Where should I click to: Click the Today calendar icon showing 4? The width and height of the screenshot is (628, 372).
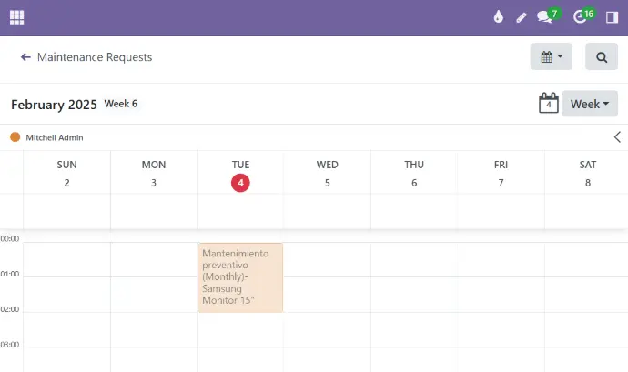[548, 104]
